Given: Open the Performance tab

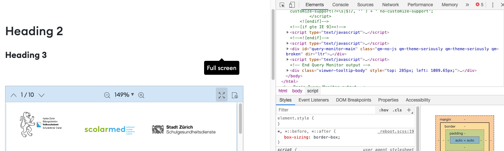Looking at the screenshot, I should pyautogui.click(x=420, y=5).
